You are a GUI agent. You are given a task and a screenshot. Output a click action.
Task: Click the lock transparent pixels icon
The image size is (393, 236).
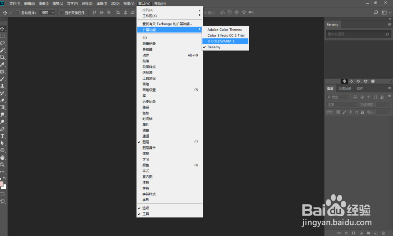[338, 112]
